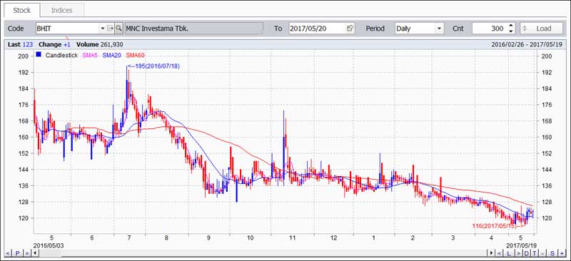Click the 'S' button at bottom right
The width and height of the screenshot is (571, 261).
552,253
